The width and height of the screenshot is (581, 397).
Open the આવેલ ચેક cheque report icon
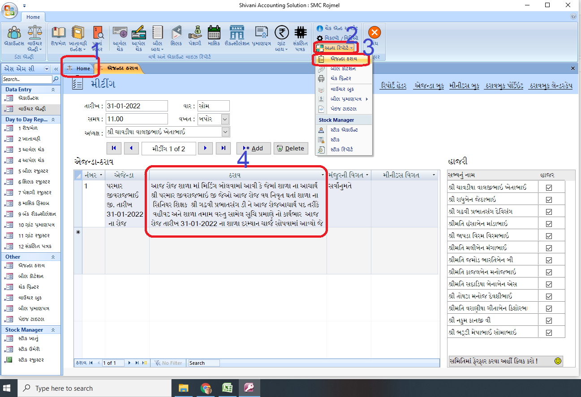click(120, 36)
